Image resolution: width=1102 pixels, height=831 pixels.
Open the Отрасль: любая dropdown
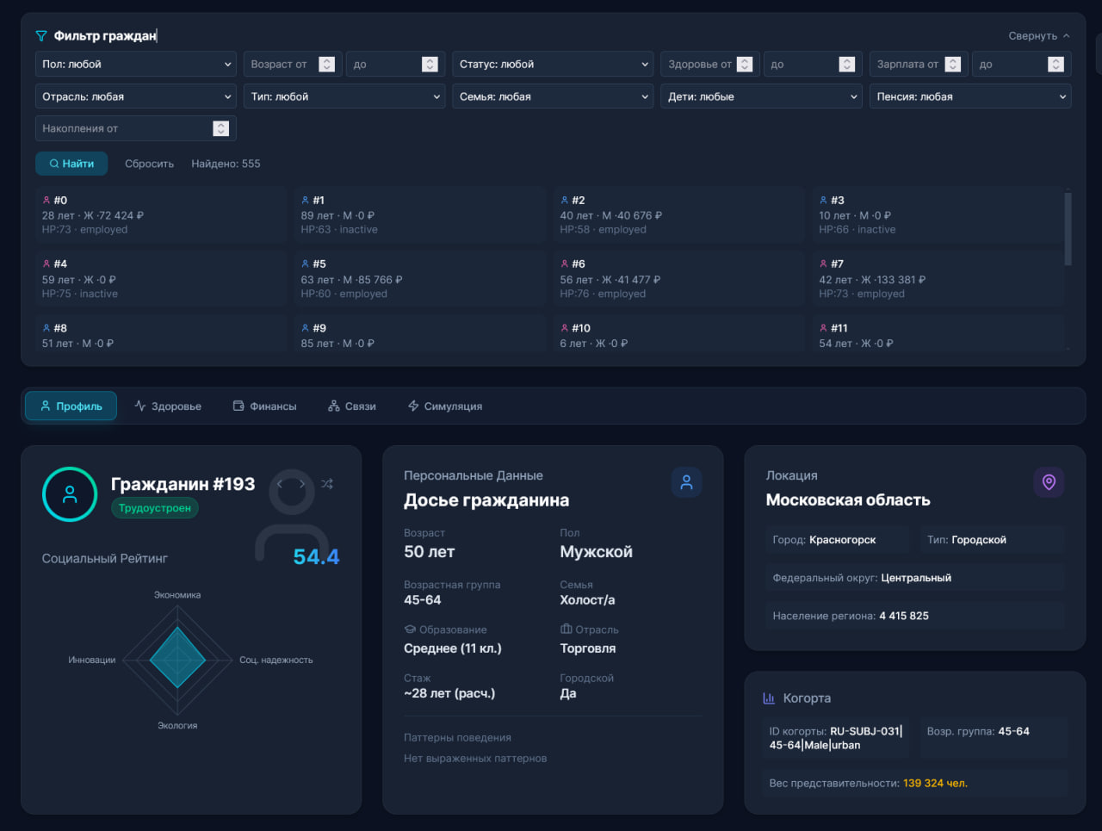[x=136, y=96]
